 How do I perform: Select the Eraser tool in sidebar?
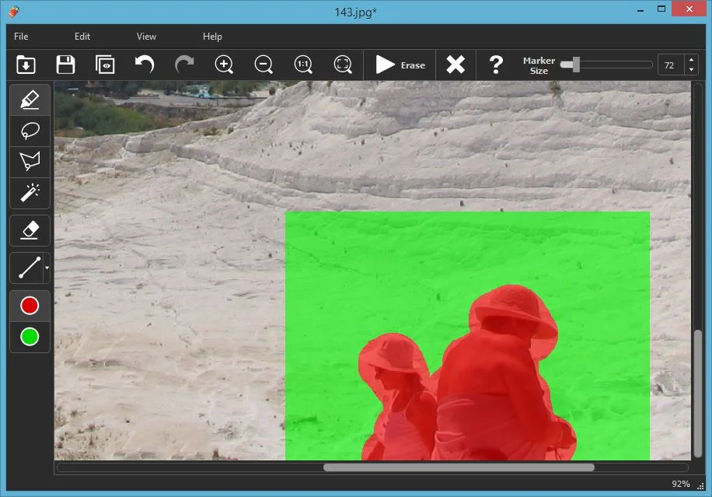30,230
